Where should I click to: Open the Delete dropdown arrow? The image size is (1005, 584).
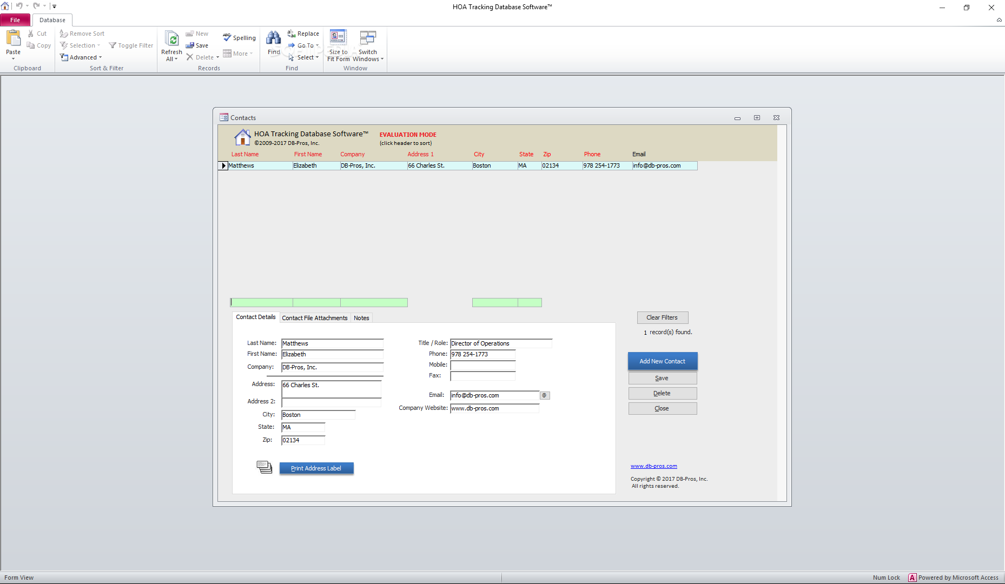[x=217, y=57]
